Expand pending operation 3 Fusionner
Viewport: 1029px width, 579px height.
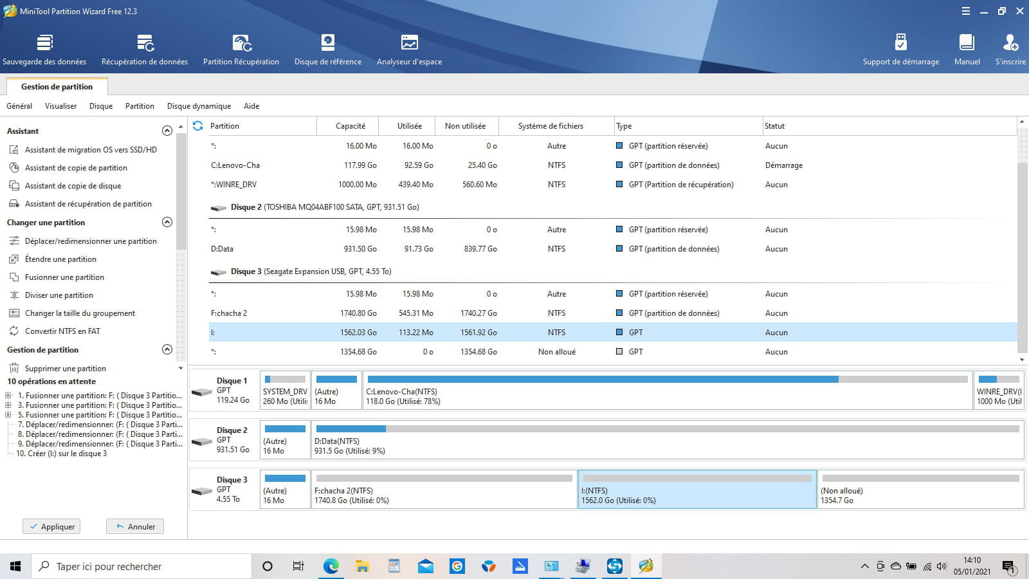[x=8, y=405]
